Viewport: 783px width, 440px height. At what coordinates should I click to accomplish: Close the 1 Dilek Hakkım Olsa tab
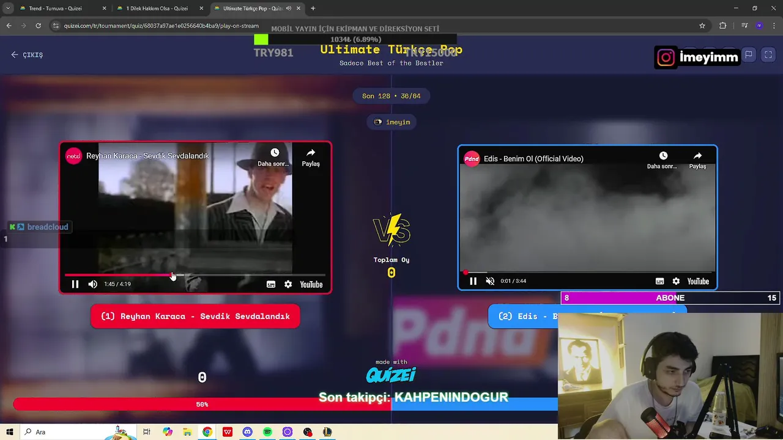click(x=201, y=9)
